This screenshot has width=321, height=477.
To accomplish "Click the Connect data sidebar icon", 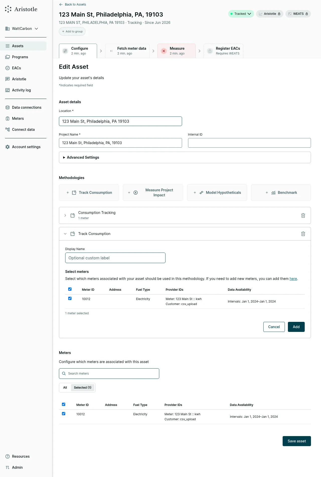I will (x=8, y=130).
